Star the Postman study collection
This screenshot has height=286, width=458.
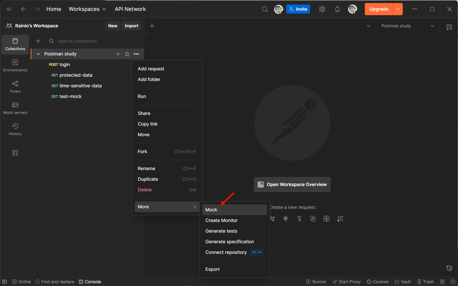[x=127, y=54]
